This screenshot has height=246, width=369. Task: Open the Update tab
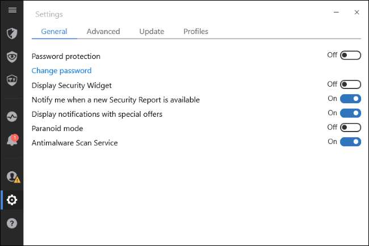pyautogui.click(x=152, y=31)
